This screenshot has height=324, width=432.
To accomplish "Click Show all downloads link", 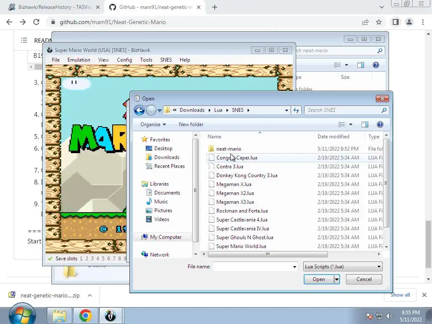I will click(400, 295).
